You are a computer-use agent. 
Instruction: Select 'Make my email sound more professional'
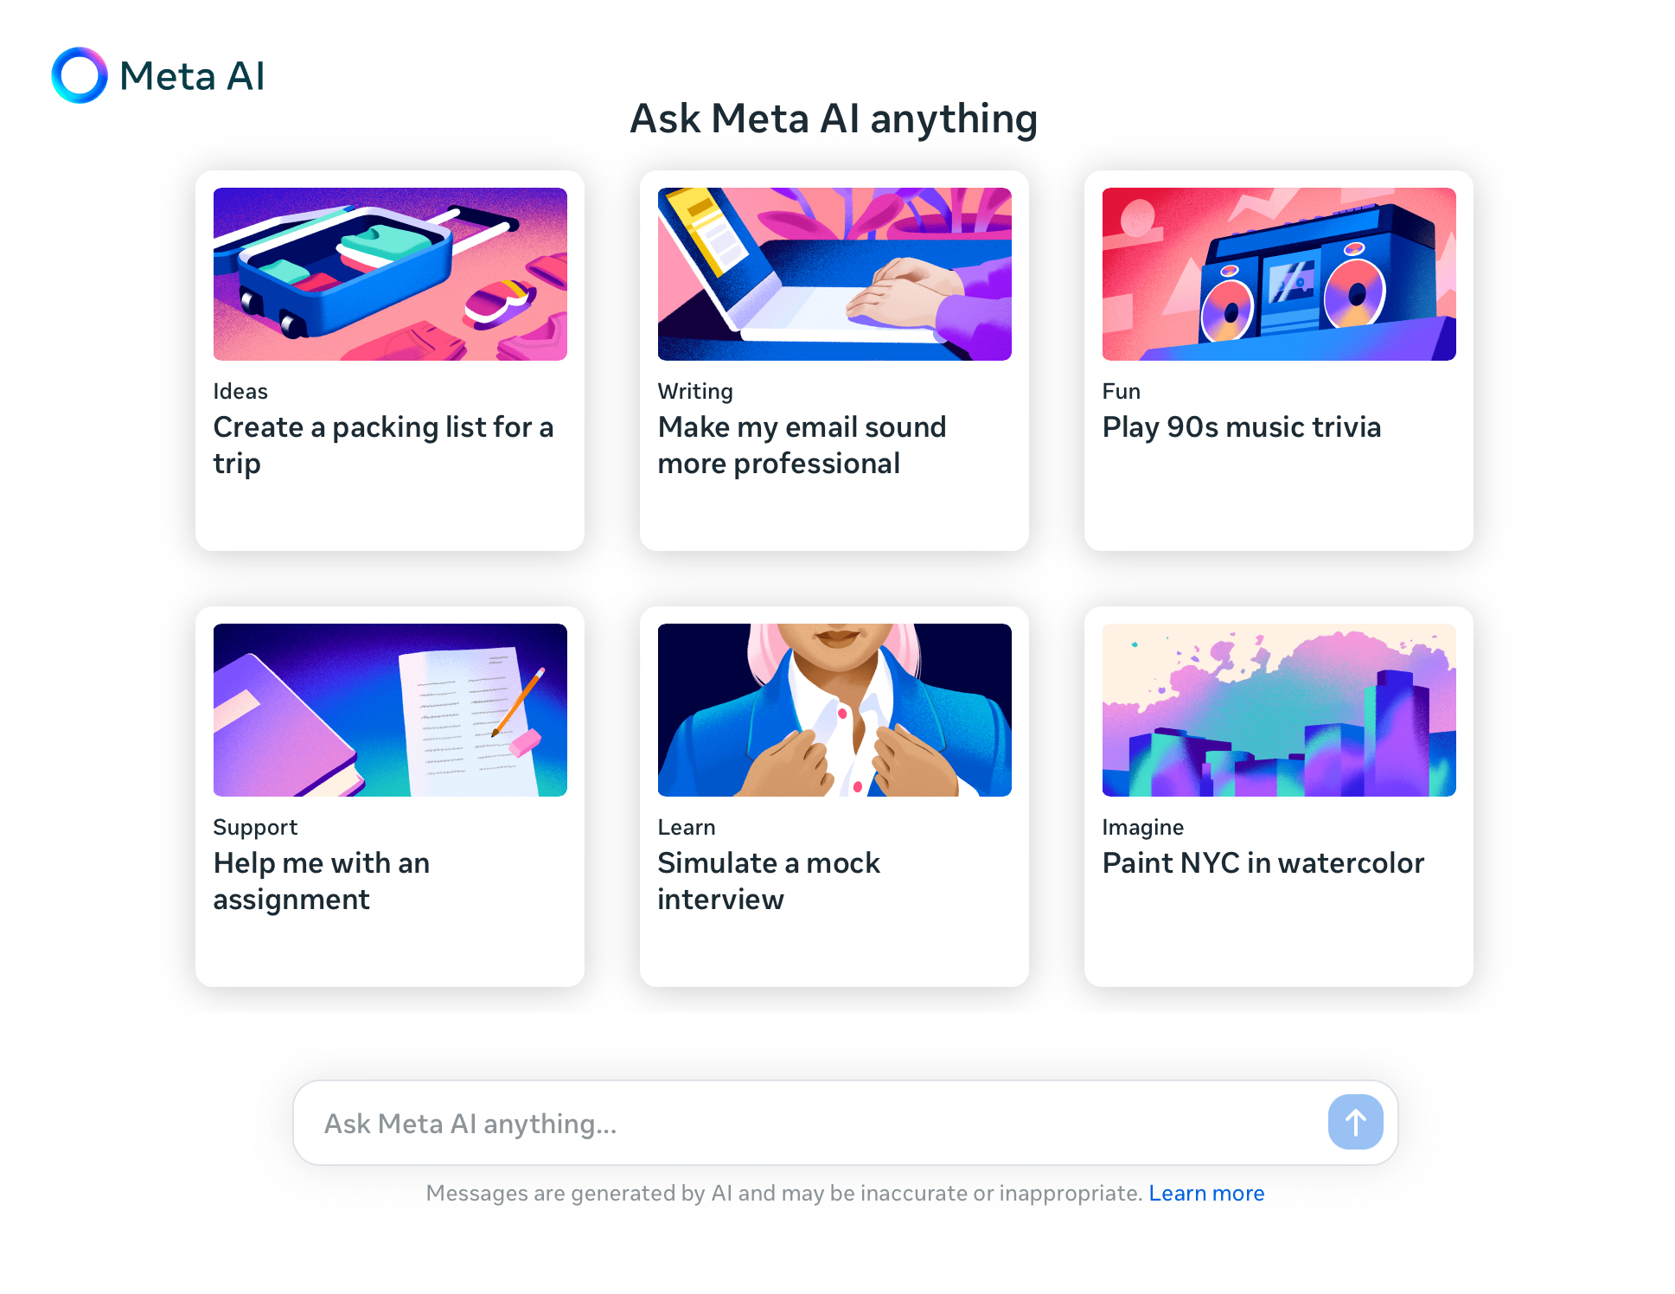pyautogui.click(x=802, y=445)
